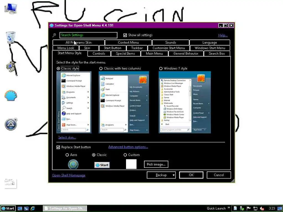Screen dimensions: 283x212
Task: Select Classic with two columns radio
Action: pyautogui.click(x=101, y=68)
